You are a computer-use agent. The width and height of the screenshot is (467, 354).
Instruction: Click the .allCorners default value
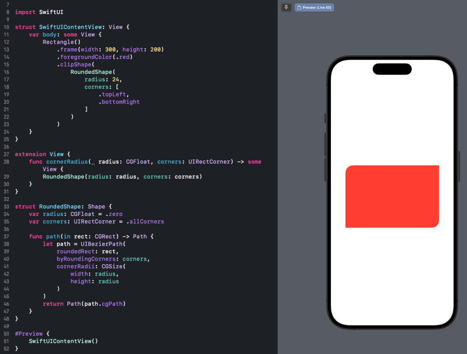click(145, 221)
